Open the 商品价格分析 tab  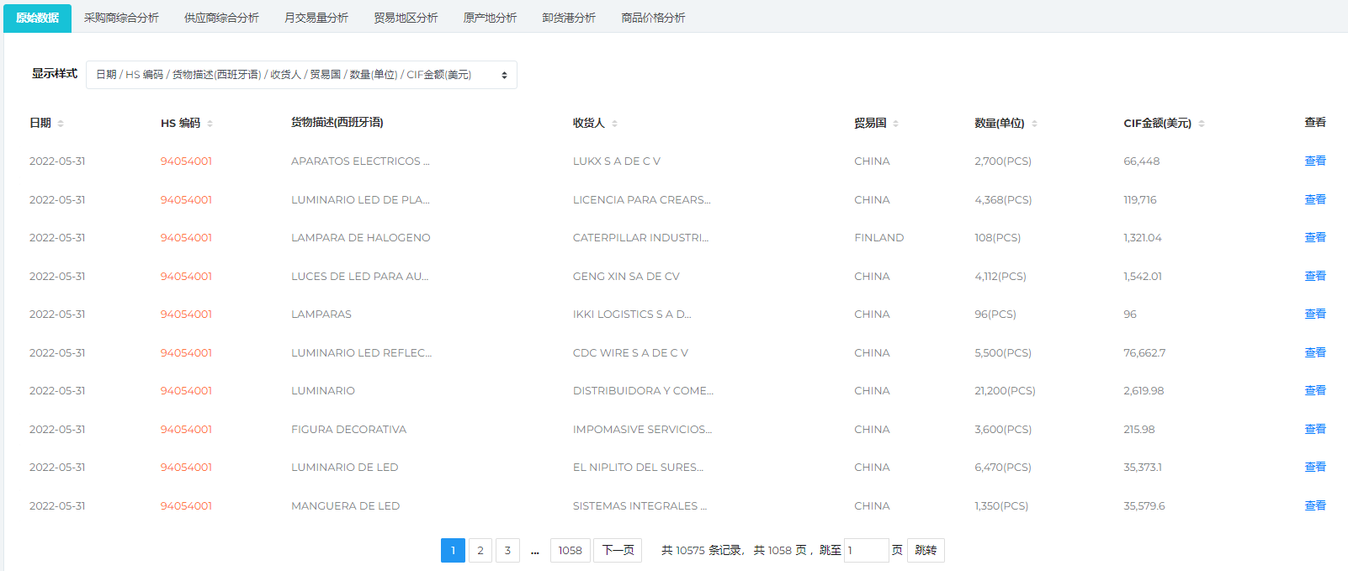coord(653,18)
